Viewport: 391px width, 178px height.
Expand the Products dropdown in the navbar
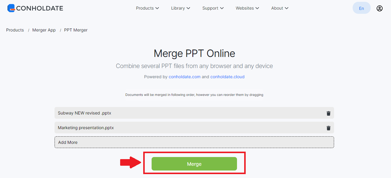click(147, 8)
